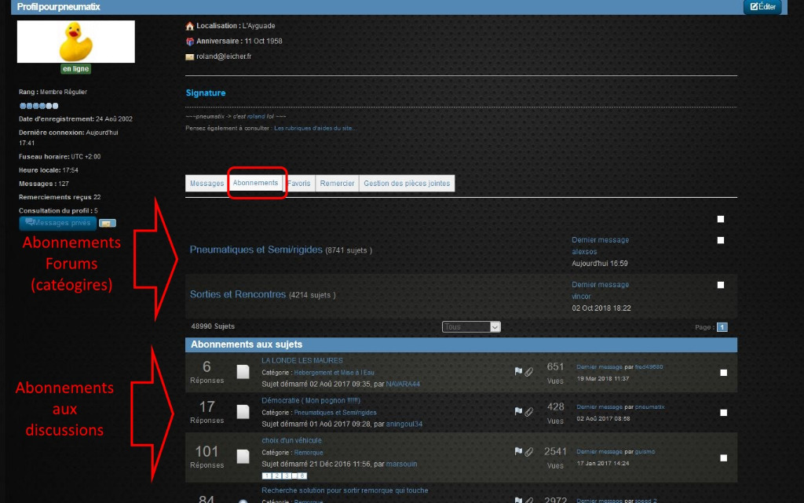The height and width of the screenshot is (503, 804).
Task: Switch to the Favoris tab
Action: pos(298,184)
